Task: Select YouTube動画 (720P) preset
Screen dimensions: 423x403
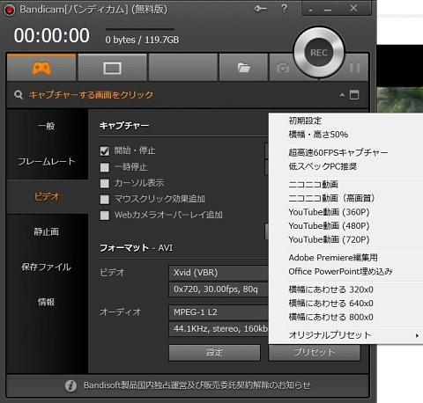Action: pos(346,239)
